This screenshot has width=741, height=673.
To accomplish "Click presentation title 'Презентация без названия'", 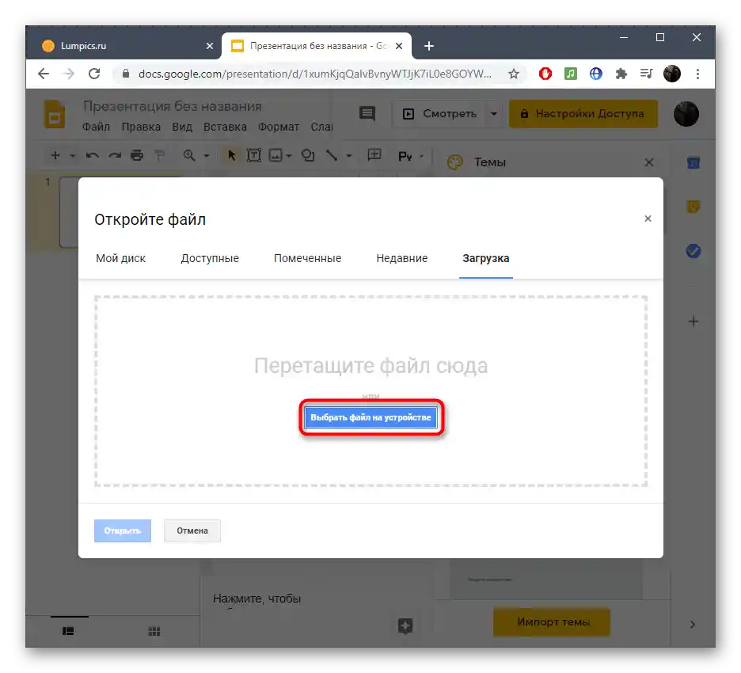I will pyautogui.click(x=173, y=106).
